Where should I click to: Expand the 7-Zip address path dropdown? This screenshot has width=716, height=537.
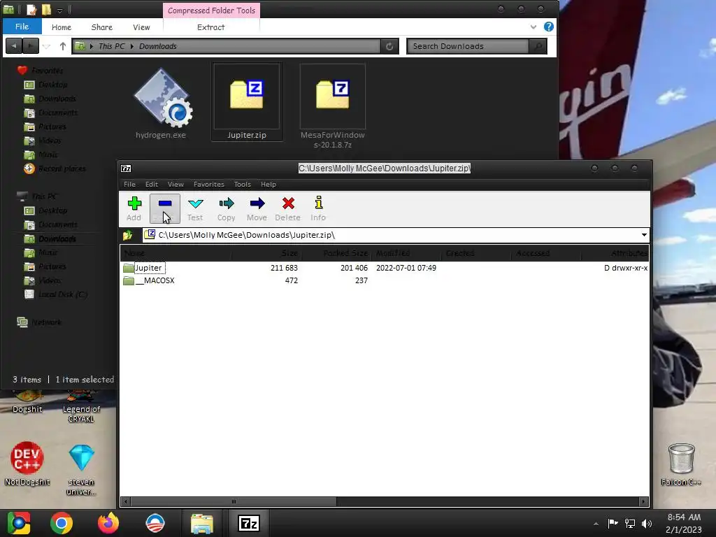[644, 235]
